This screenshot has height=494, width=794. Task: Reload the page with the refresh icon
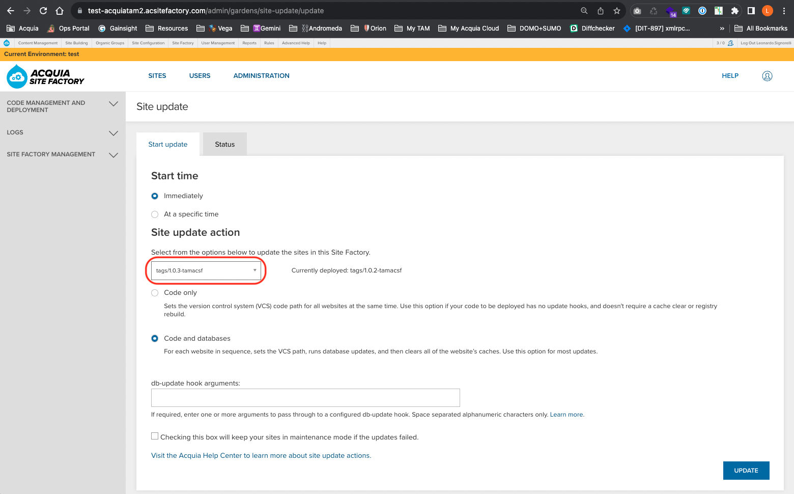43,11
